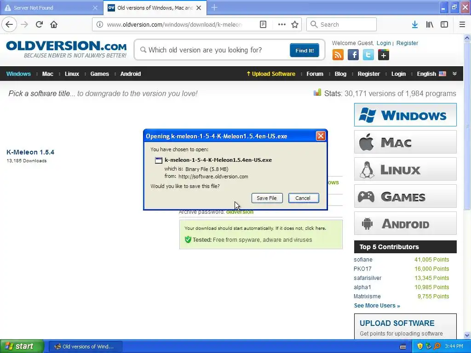Open the security shield tray icon
471x353 pixels.
420,347
